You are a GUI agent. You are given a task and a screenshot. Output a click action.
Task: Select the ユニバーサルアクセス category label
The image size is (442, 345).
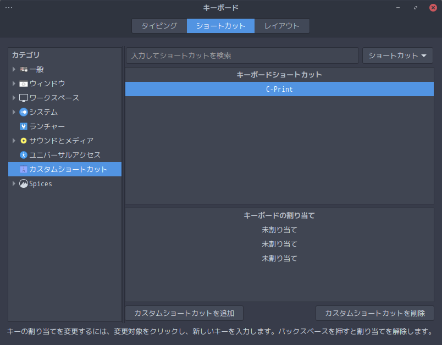point(65,155)
